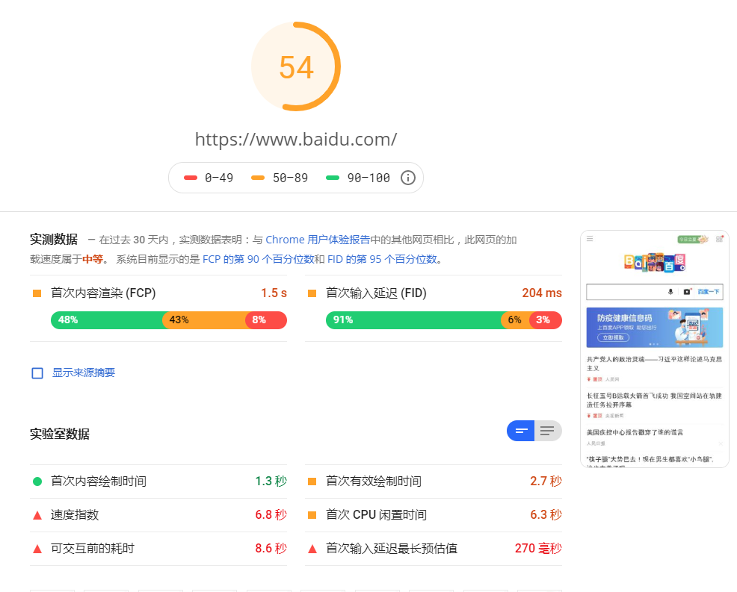This screenshot has height=592, width=737.
Task: Click orange 50–89 legend marker
Action: click(258, 178)
